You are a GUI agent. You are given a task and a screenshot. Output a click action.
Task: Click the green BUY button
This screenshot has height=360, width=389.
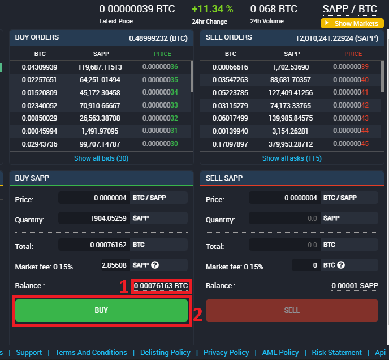tap(101, 310)
